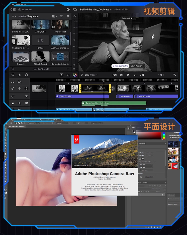
Task: Select Concierto de Aranj... audio clip
Action: pyautogui.click(x=60, y=56)
